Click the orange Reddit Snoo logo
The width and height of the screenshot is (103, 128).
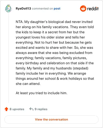83,9
